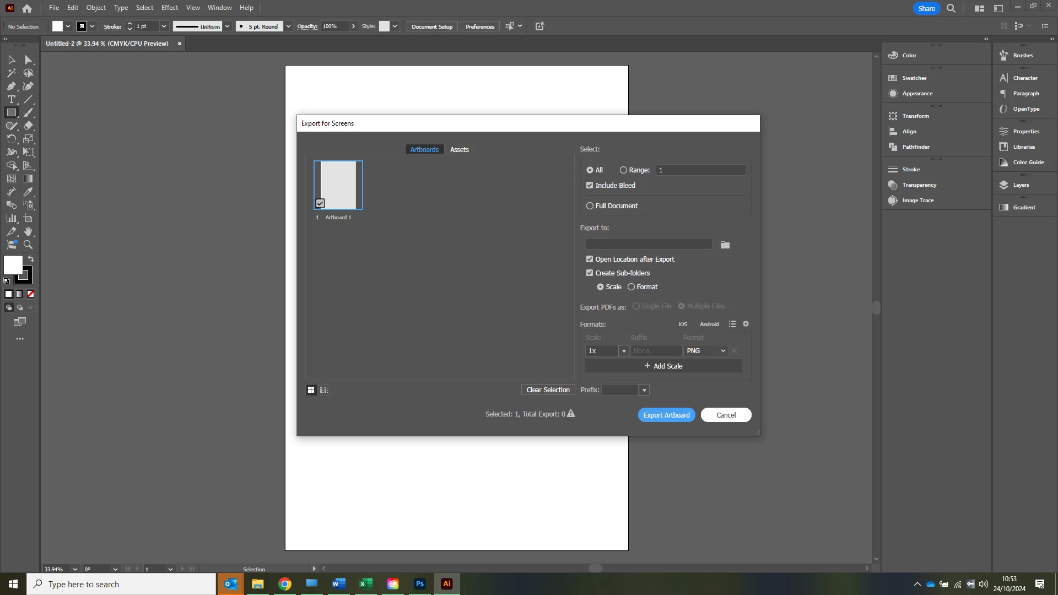
Task: Click the Export to folder browse icon
Action: (x=725, y=245)
